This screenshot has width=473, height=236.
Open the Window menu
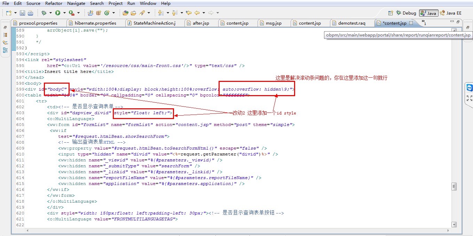click(148, 3)
